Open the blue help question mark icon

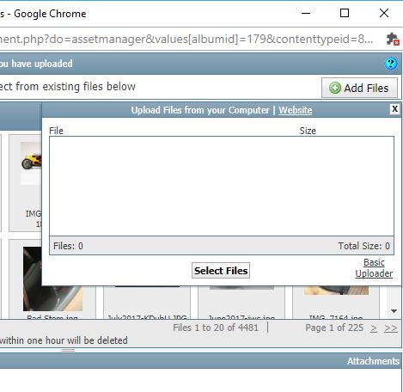click(x=391, y=64)
